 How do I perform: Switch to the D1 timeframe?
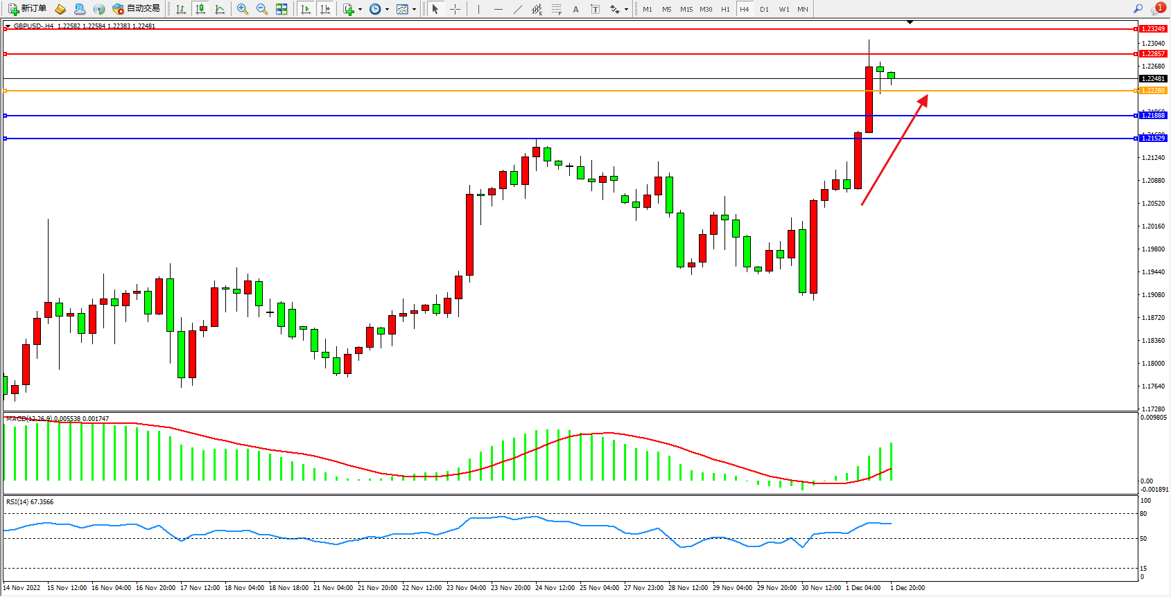point(764,9)
